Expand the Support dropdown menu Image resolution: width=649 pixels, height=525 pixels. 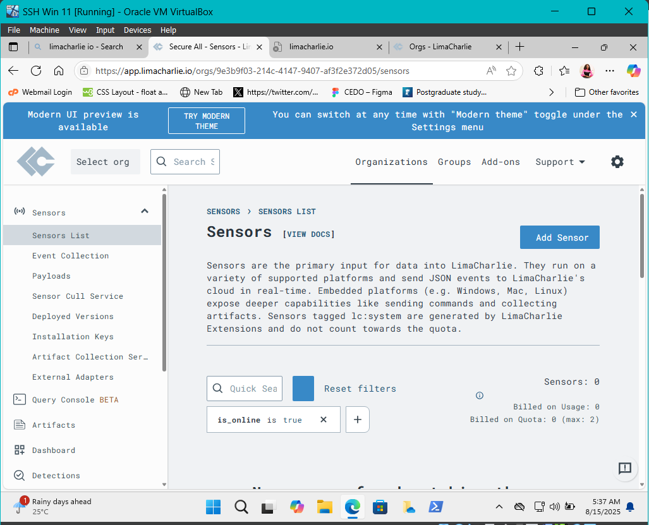(x=560, y=162)
